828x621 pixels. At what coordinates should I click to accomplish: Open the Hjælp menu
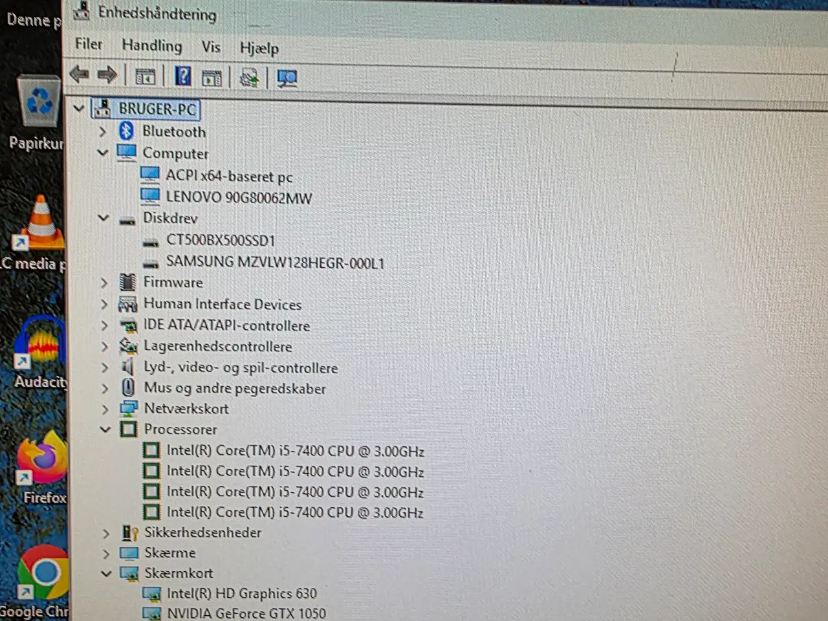(x=259, y=48)
